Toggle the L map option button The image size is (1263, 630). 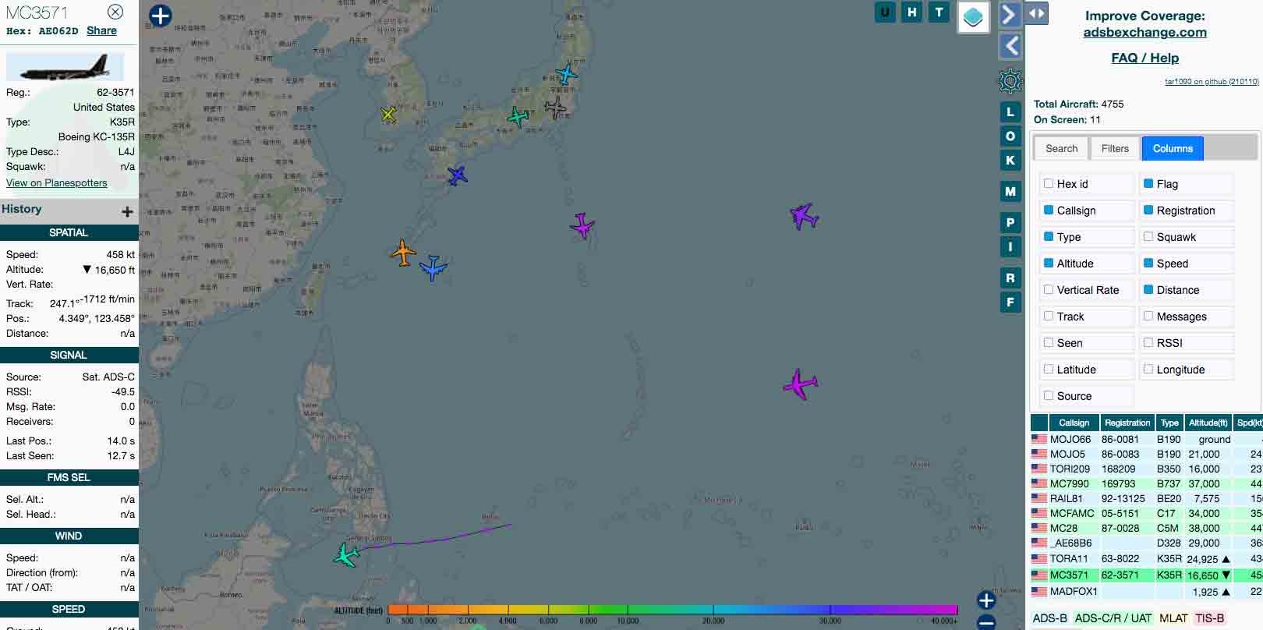1010,112
